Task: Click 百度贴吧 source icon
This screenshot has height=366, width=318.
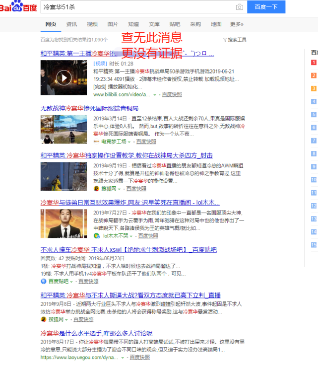Action: point(44,281)
